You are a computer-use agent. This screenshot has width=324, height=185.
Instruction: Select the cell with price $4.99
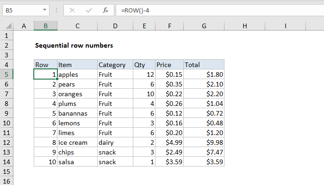pyautogui.click(x=169, y=142)
